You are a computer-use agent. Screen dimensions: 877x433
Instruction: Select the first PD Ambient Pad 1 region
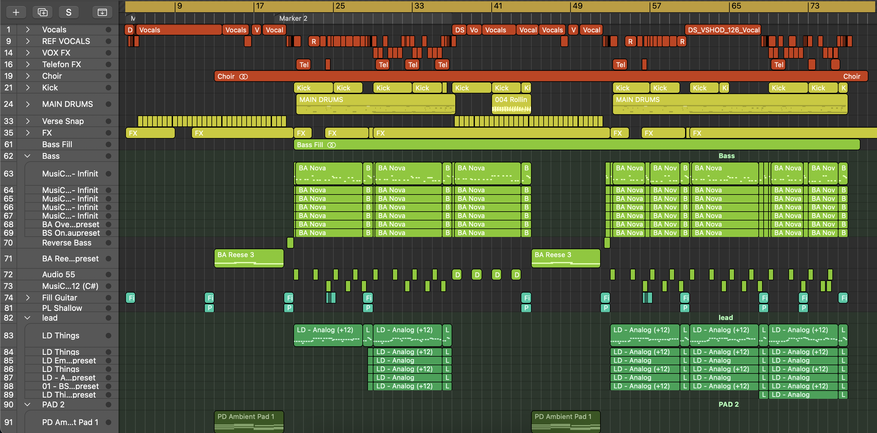point(249,421)
